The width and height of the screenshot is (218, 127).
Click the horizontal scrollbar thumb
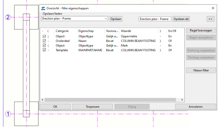110,100
